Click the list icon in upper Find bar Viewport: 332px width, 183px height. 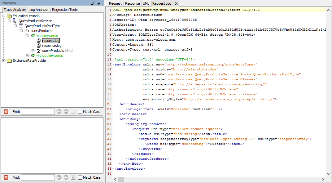73,112
